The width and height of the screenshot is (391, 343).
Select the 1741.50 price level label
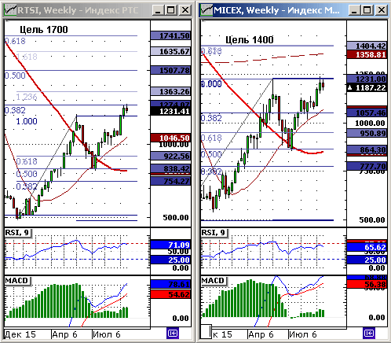click(170, 35)
